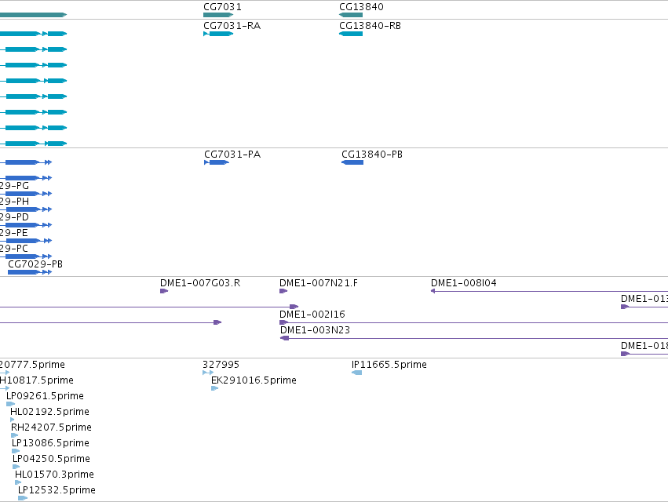Image resolution: width=668 pixels, height=502 pixels.
Task: Click the CG7031-PA CDS glyph
Action: (x=217, y=162)
